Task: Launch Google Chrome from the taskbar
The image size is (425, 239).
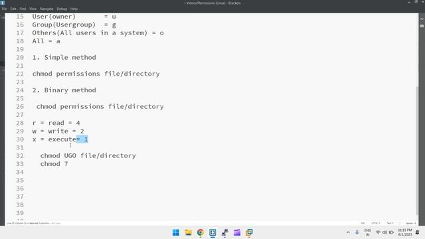Action: pyautogui.click(x=201, y=232)
